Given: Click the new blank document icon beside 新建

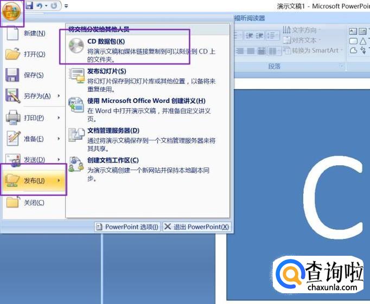Looking at the screenshot, I should pyautogui.click(x=12, y=33).
